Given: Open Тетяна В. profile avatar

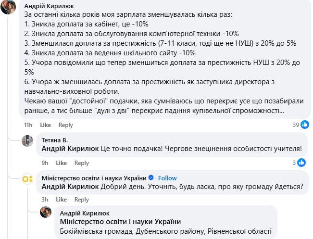Looking at the screenshot, I should 27,140.
